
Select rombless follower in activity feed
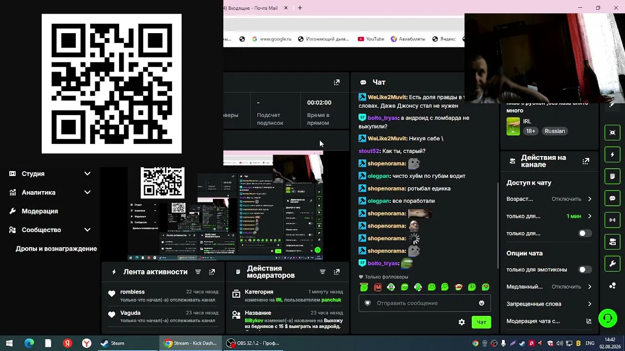132,292
